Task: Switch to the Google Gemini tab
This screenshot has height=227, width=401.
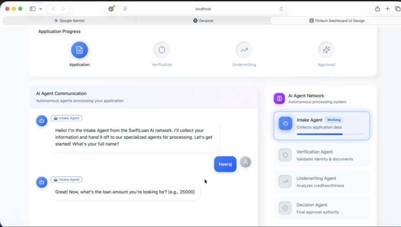Action: coord(69,21)
